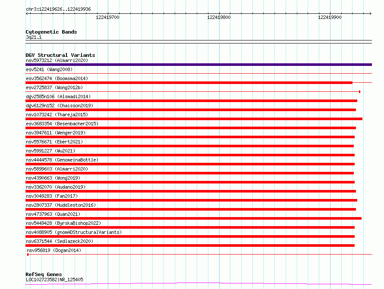Select dgv2585n106 (Alsmadi2014) variant

point(58,96)
